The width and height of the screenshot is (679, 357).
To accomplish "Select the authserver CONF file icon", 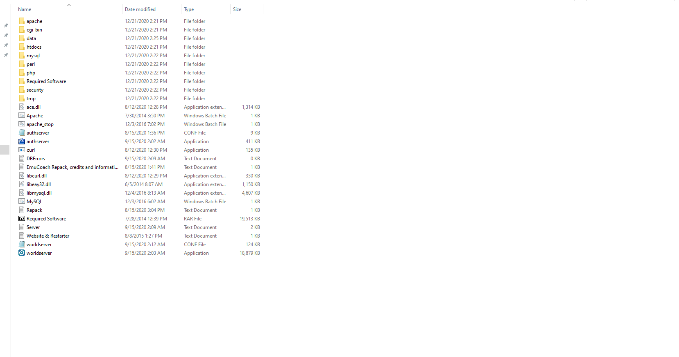I will (x=22, y=132).
